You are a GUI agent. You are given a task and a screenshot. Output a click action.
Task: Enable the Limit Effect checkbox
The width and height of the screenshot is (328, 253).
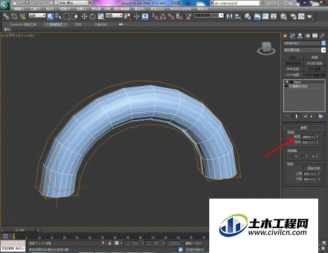tap(304, 168)
